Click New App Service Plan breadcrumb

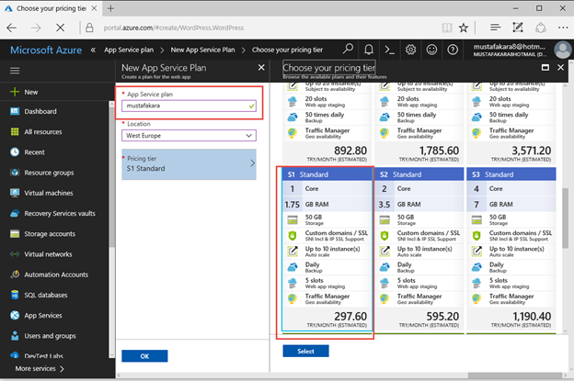point(202,50)
